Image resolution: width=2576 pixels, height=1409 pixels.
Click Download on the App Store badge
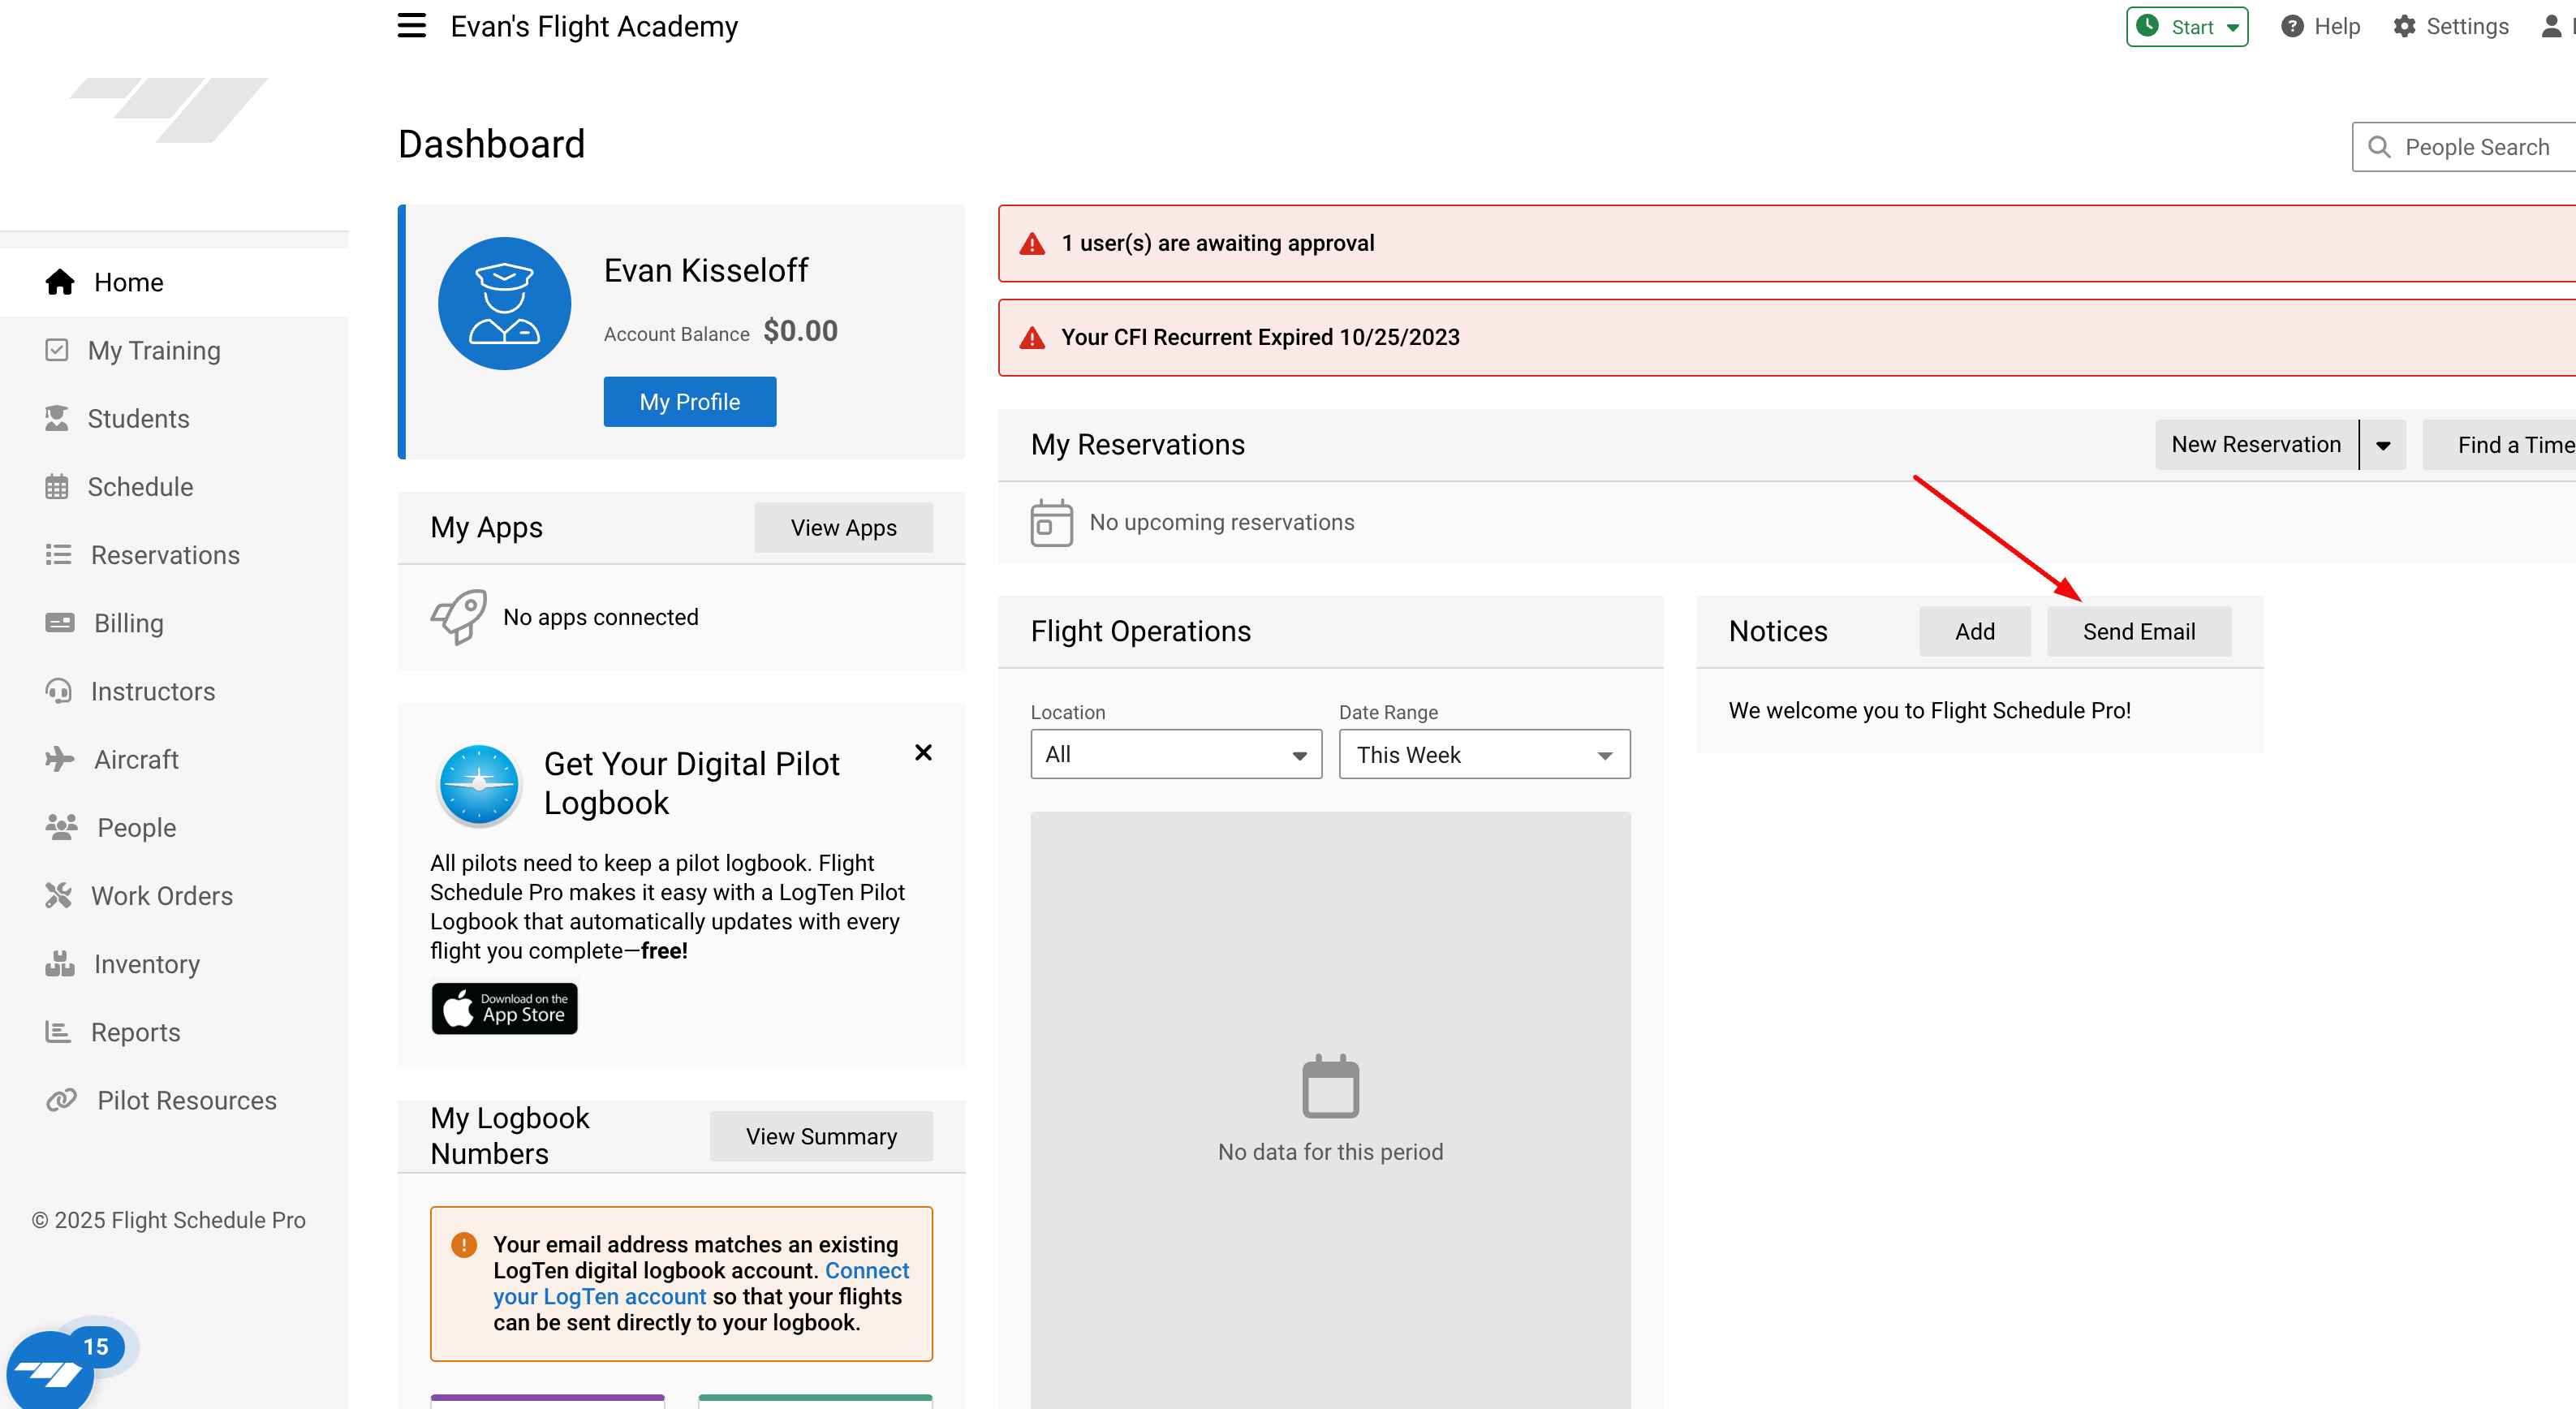[504, 1008]
